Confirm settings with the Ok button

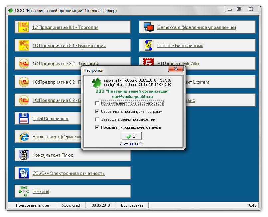pyautogui.click(x=132, y=136)
